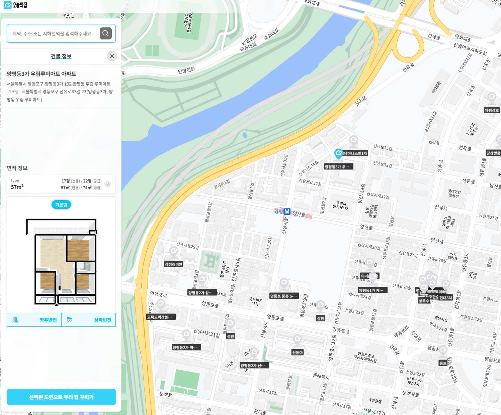Select the 양평동2가 벽… map marker

pos(186,334)
